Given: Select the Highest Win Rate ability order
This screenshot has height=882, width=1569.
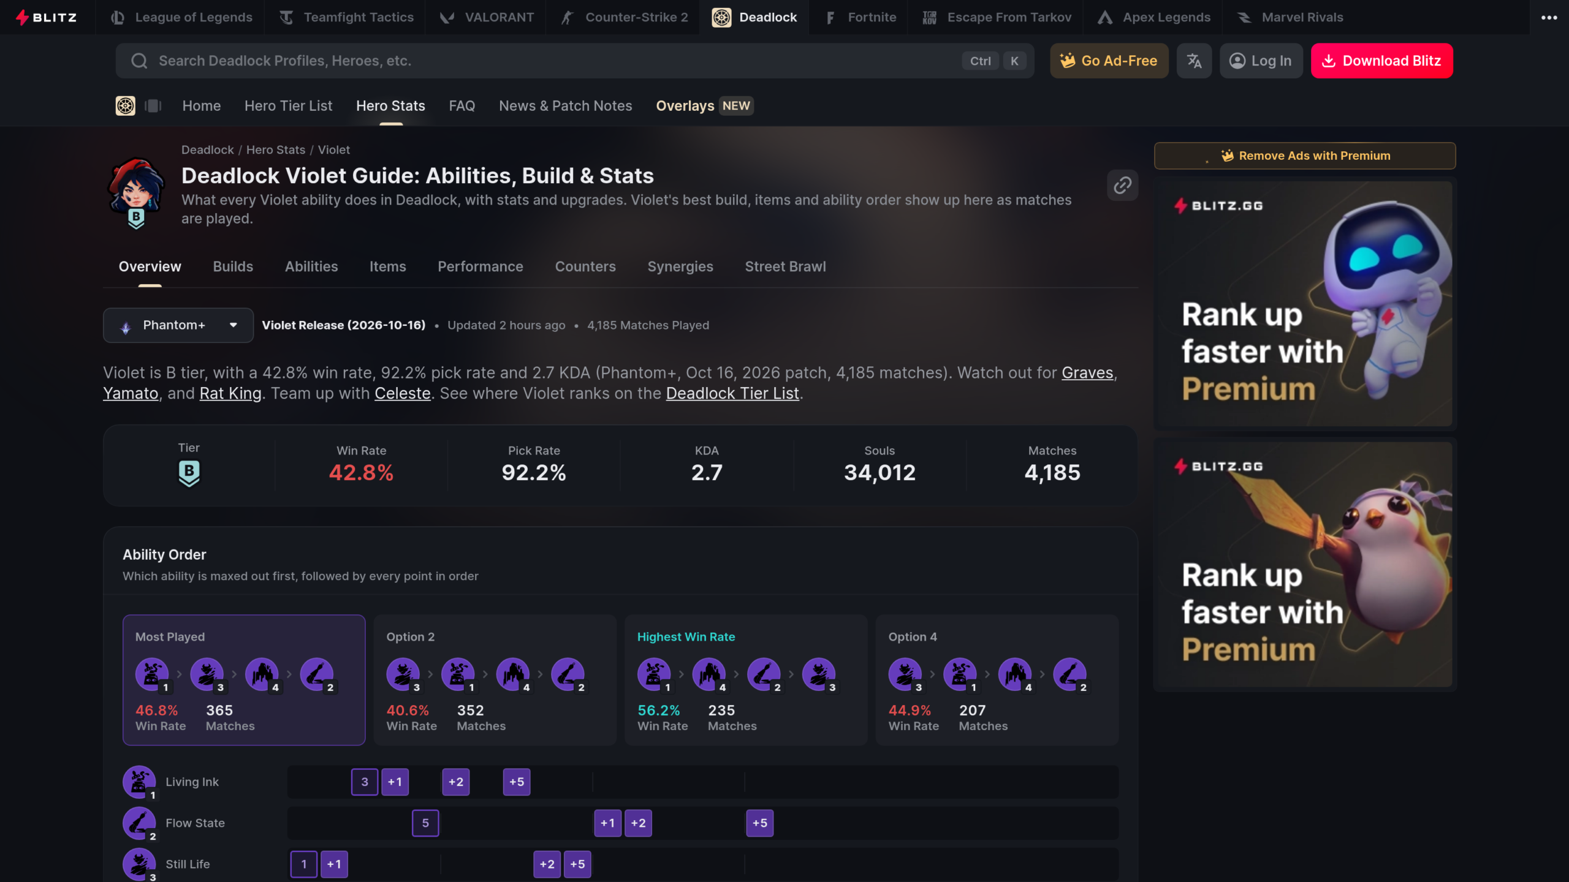Looking at the screenshot, I should pyautogui.click(x=746, y=680).
